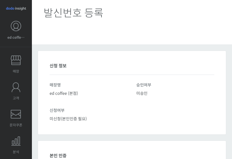The height and width of the screenshot is (159, 232).
Task: Click the 승인여부 field label
Action: point(144,85)
